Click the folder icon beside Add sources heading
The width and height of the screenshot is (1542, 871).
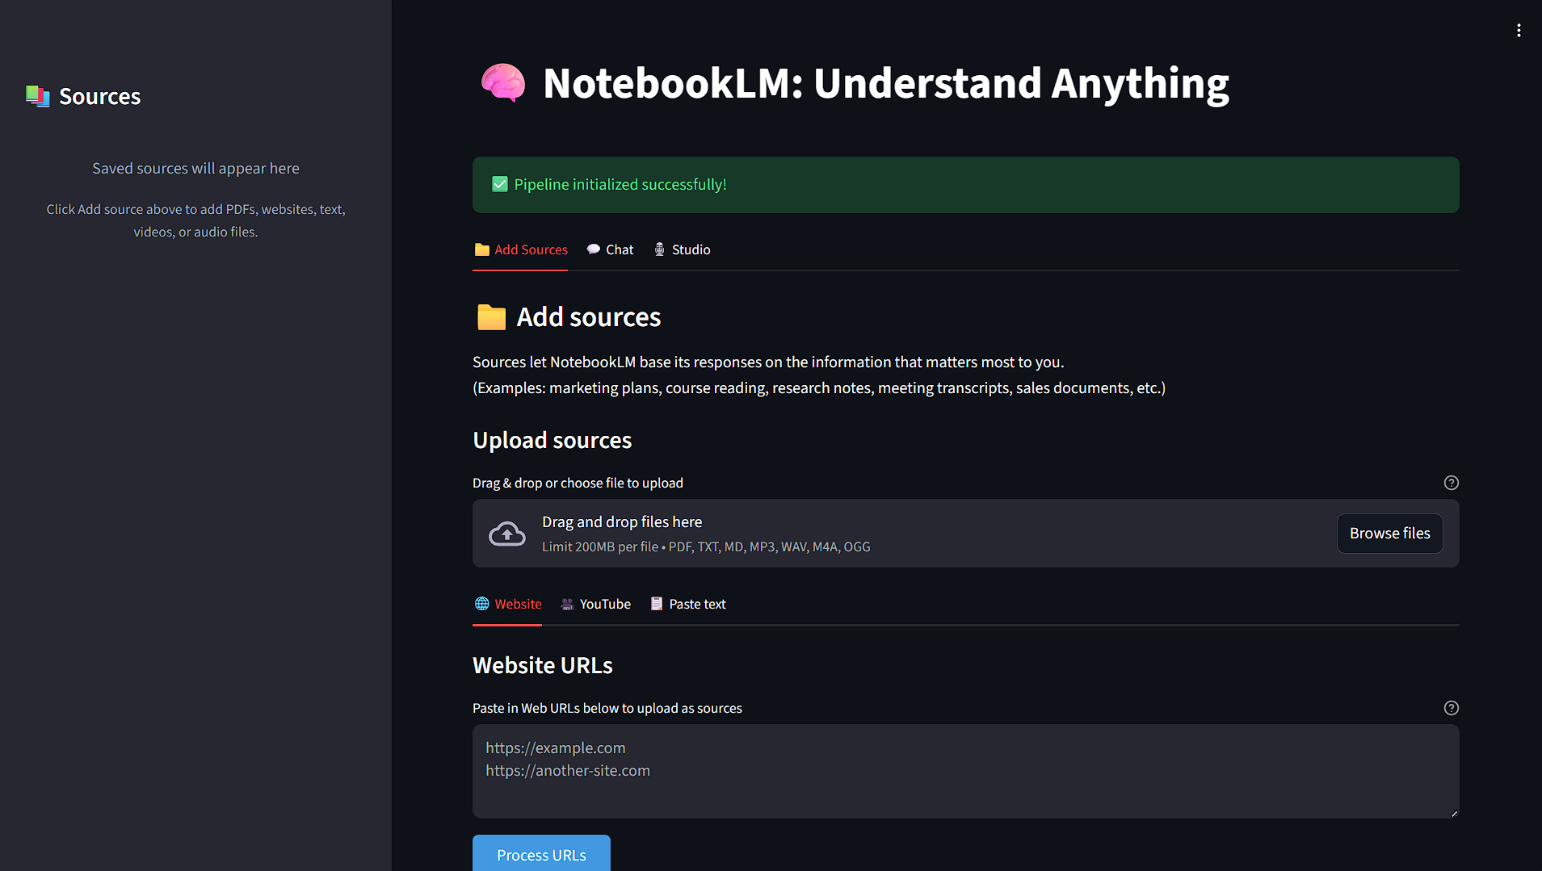click(491, 317)
